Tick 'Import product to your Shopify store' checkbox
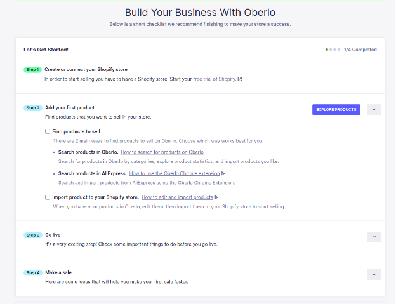This screenshot has width=396, height=304. point(48,197)
